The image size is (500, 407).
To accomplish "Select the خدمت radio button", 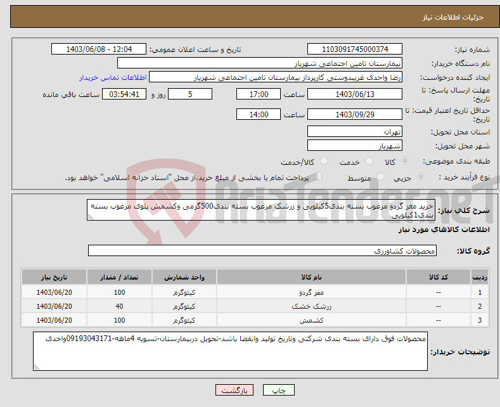I will 369,161.
